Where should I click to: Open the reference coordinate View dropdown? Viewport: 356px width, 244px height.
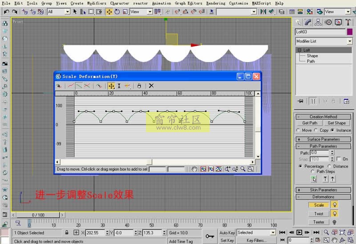(150, 12)
